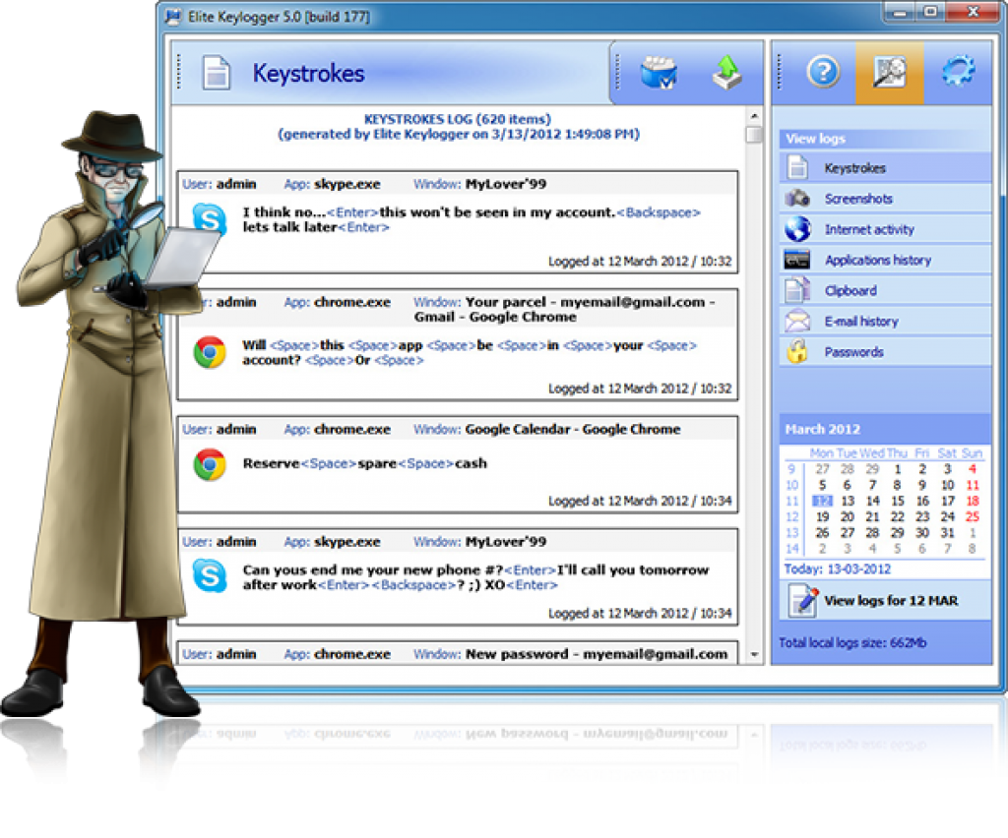Minimize the Elite Keylogger window
Screen dimensions: 1008x838
point(900,12)
